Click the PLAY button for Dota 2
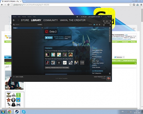 coord(49,38)
